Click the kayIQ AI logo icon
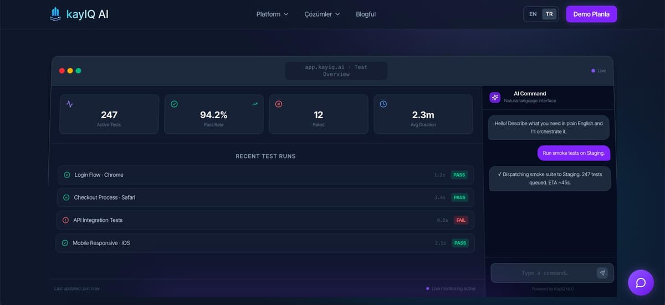The image size is (665, 305). click(55, 14)
